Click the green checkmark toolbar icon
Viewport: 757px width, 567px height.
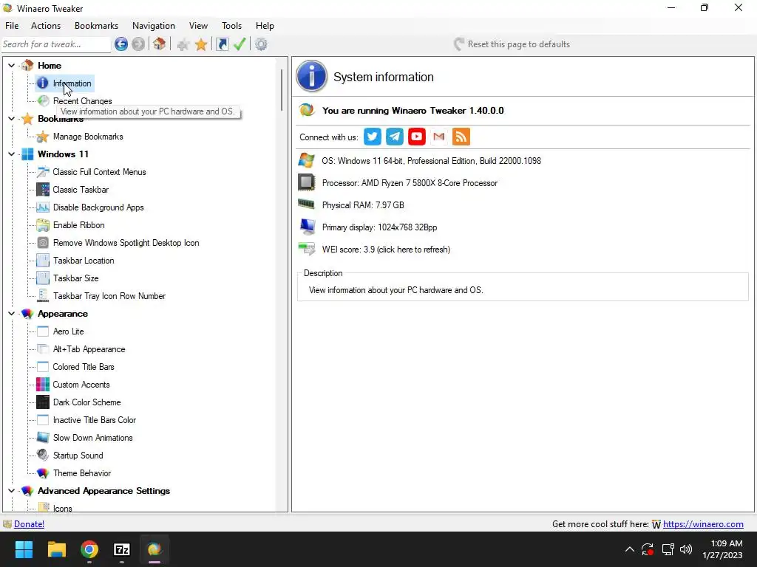click(x=240, y=44)
